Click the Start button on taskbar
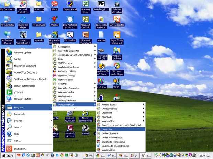 click(8, 156)
